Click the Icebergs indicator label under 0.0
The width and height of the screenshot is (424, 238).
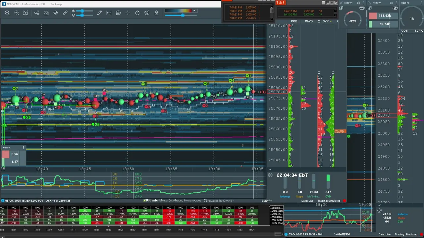(x=285, y=197)
